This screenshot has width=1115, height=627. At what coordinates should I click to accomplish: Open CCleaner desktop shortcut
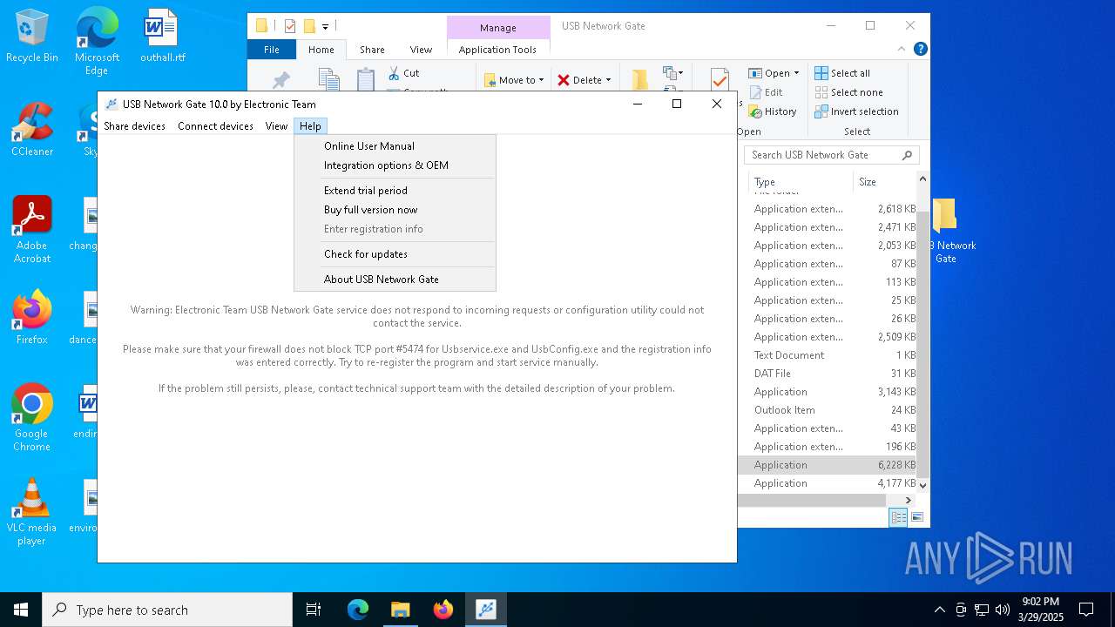32,131
